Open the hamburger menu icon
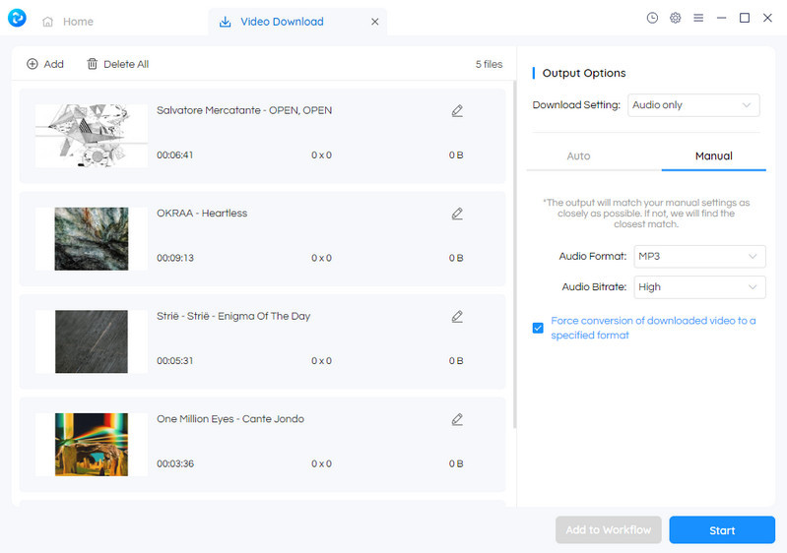 (698, 18)
